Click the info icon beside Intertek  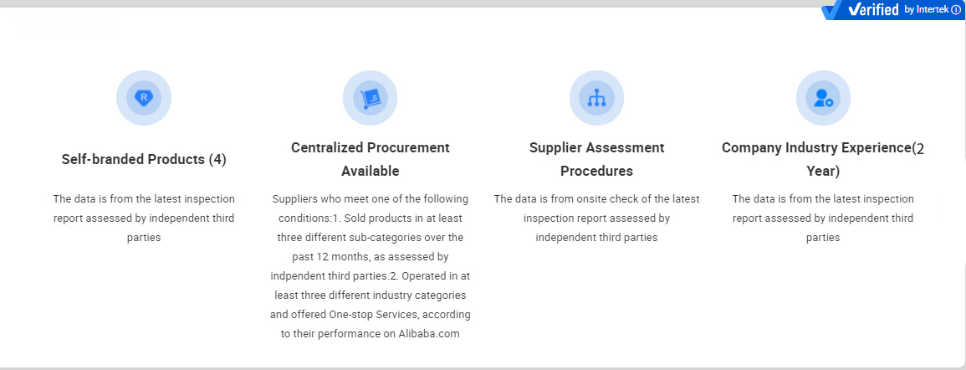coord(956,10)
